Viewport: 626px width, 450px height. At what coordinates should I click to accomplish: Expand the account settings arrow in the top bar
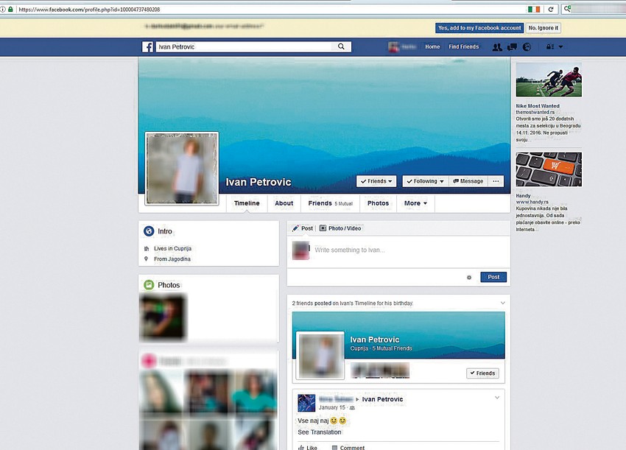(560, 47)
